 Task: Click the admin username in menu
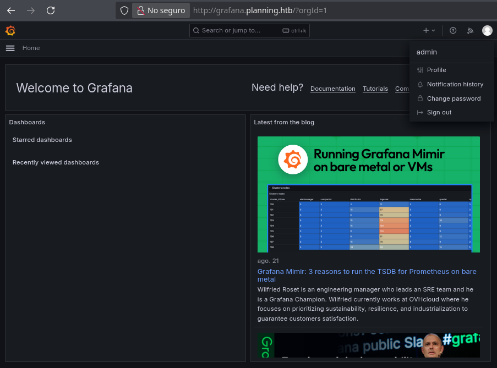click(x=427, y=52)
